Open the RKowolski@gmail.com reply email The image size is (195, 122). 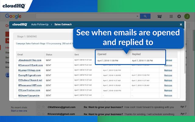112,114
